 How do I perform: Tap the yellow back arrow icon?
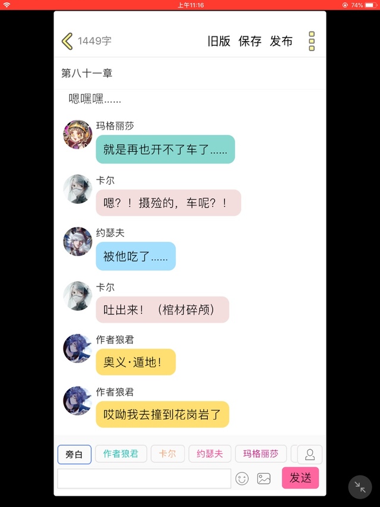(67, 41)
